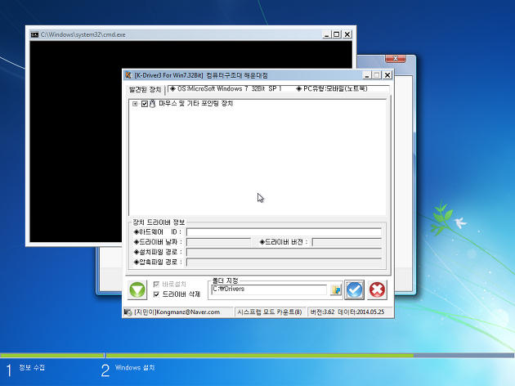Viewport: 515px width, 386px height.
Task: Click the blue checkmark confirm button
Action: click(x=355, y=290)
